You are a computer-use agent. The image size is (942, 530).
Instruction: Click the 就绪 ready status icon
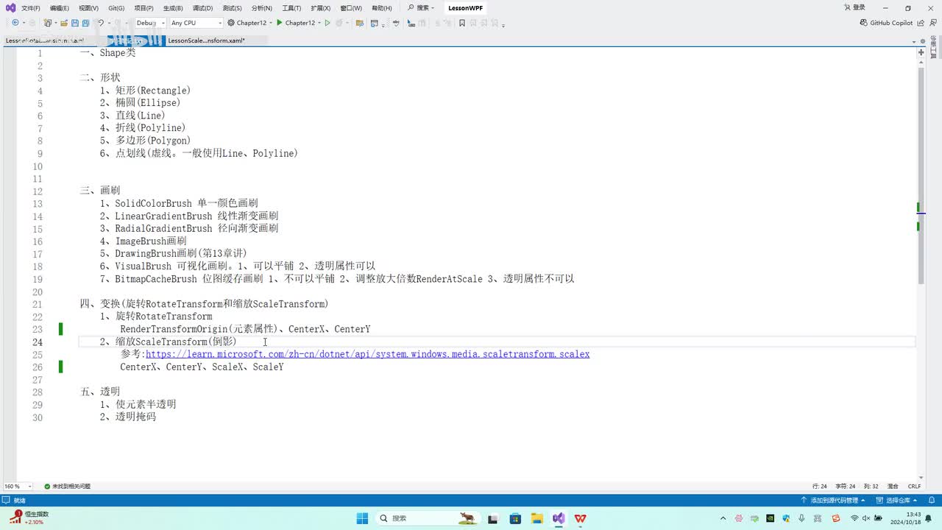click(x=7, y=500)
